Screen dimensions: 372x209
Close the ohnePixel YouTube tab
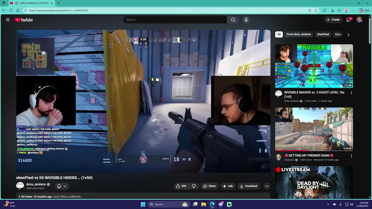52,3
